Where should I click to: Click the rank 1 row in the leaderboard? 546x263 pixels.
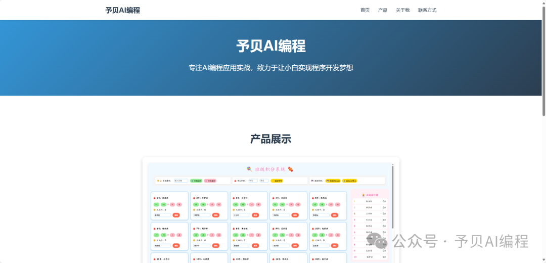(370, 201)
